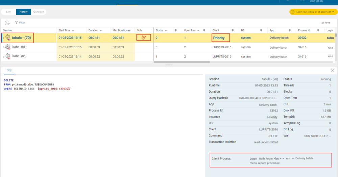
Task: Click the 1.6 GB Disk I/O value
Action: coord(327,110)
